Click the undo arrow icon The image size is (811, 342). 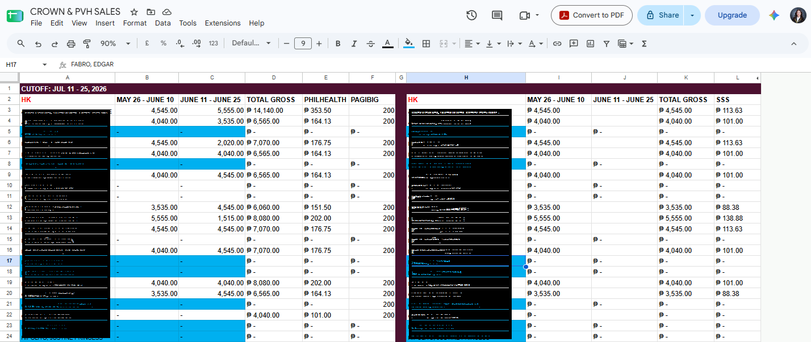click(38, 44)
